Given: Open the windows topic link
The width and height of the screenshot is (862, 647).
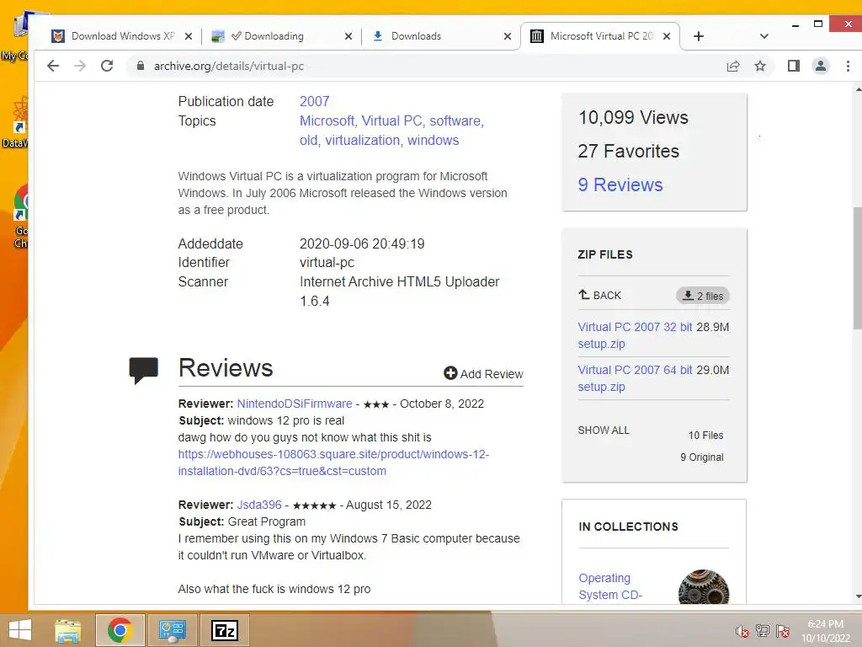Looking at the screenshot, I should 434,141.
